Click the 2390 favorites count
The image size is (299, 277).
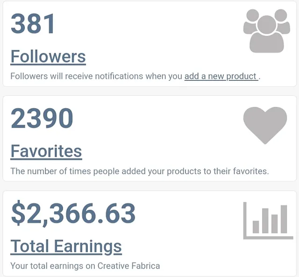pos(42,118)
